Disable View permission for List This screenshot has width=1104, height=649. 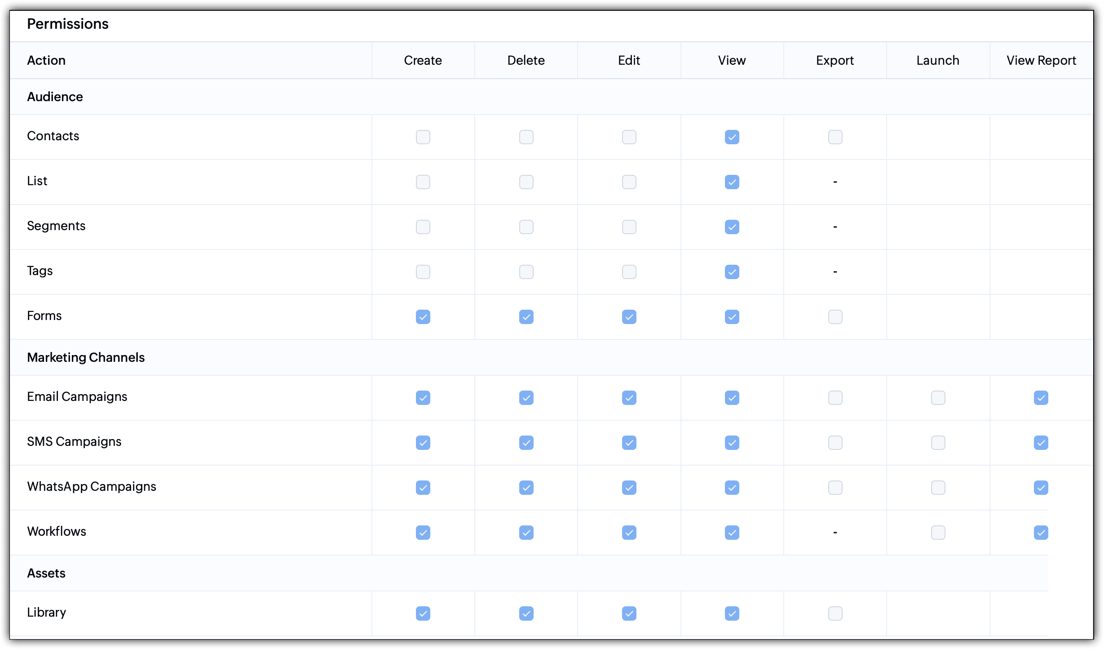tap(732, 182)
